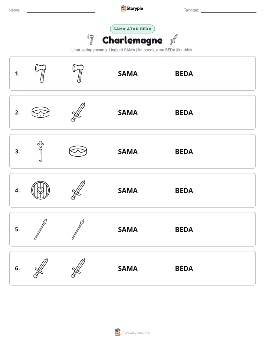The width and height of the screenshot is (265, 343).
Task: Click the first axe in row 1
Action: tap(41, 73)
